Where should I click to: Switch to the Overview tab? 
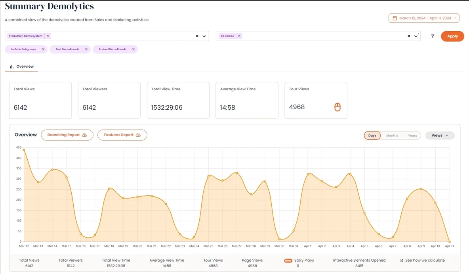tap(22, 67)
